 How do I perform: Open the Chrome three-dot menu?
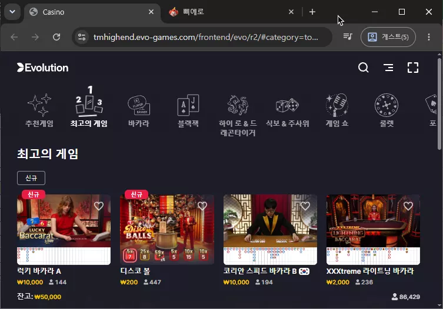[429, 37]
